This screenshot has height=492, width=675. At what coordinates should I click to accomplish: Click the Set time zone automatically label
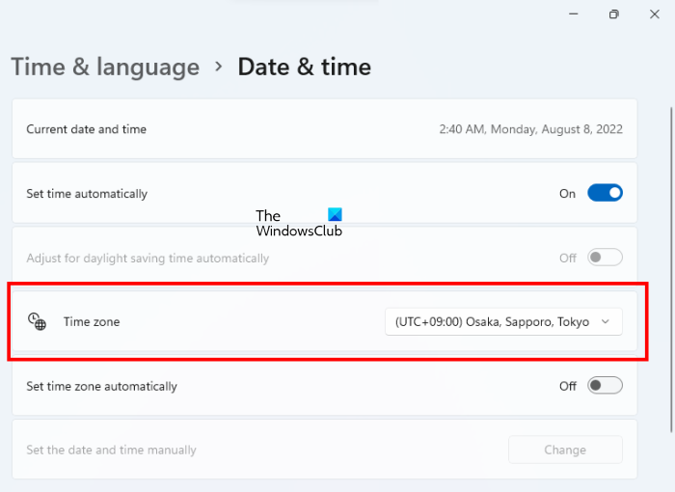point(101,386)
